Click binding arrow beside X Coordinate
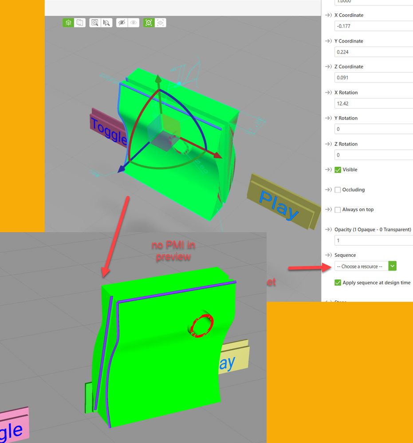 [328, 15]
